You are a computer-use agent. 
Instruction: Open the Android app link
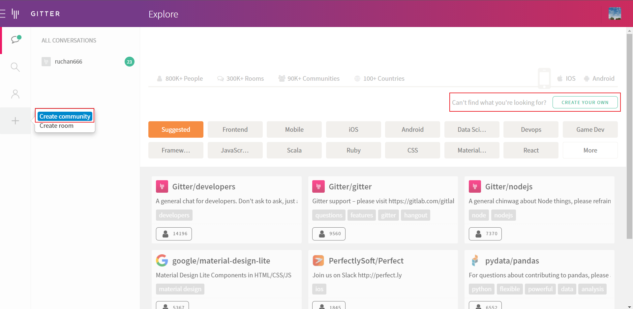(599, 78)
